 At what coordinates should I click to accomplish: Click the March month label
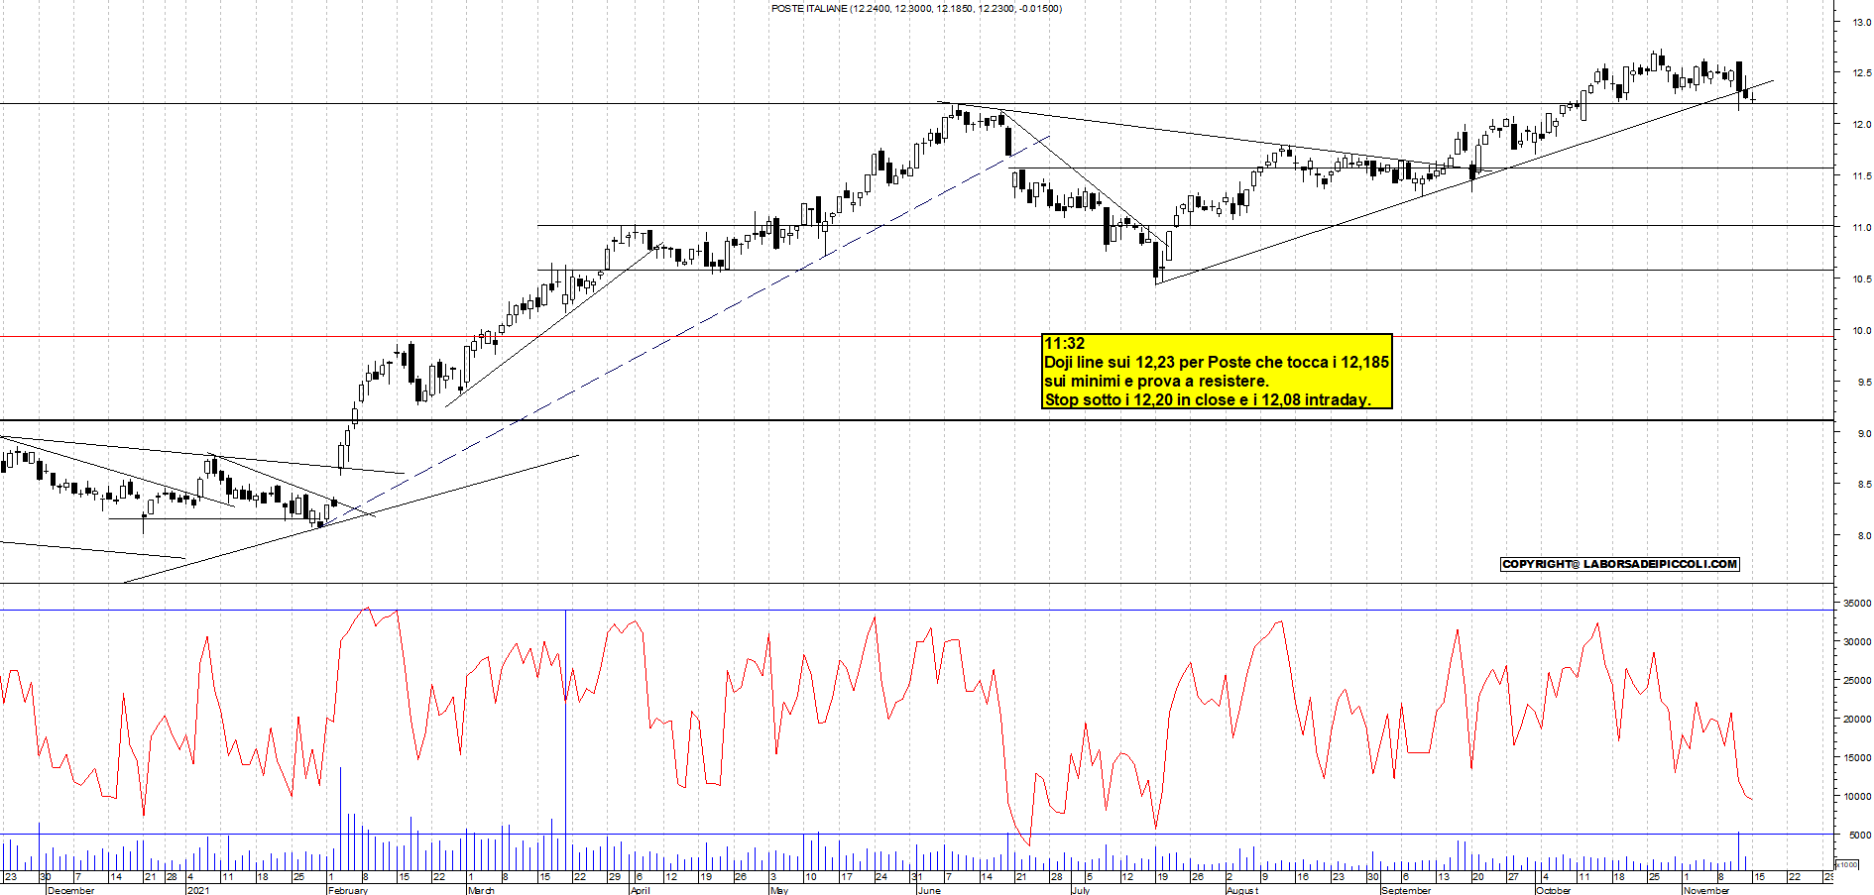[x=481, y=890]
